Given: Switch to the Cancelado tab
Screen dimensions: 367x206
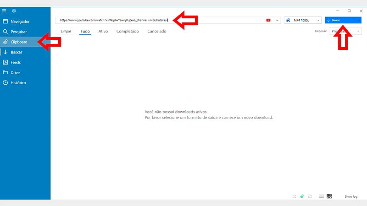Looking at the screenshot, I should coord(157,31).
